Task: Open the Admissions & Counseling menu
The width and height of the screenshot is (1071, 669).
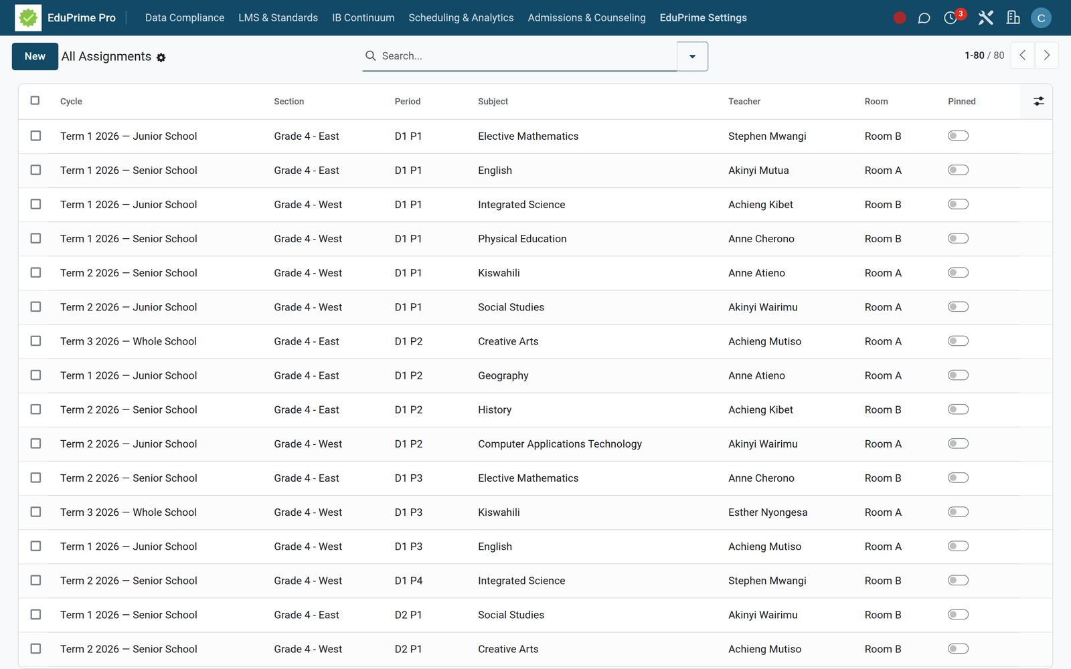Action: pos(586,18)
